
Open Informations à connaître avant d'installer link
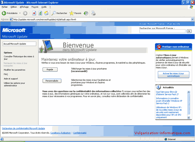(x=169, y=101)
